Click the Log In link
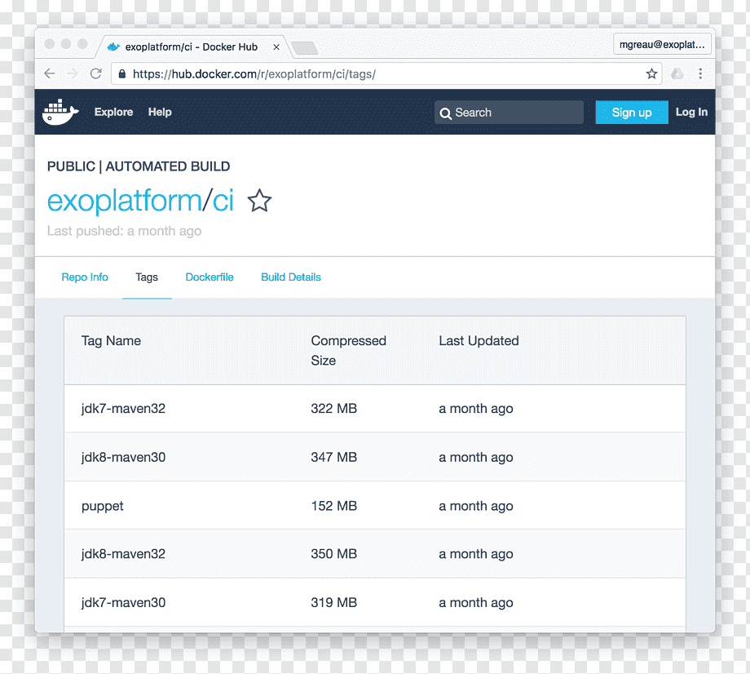Image resolution: width=750 pixels, height=674 pixels. pos(691,112)
